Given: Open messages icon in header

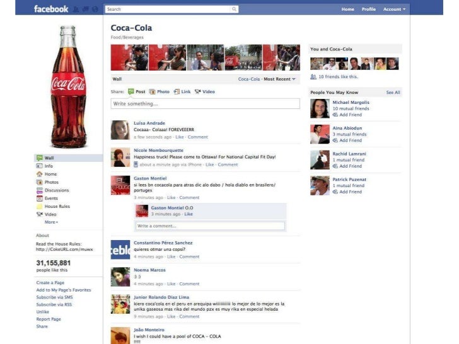Looking at the screenshot, I should coord(86,9).
